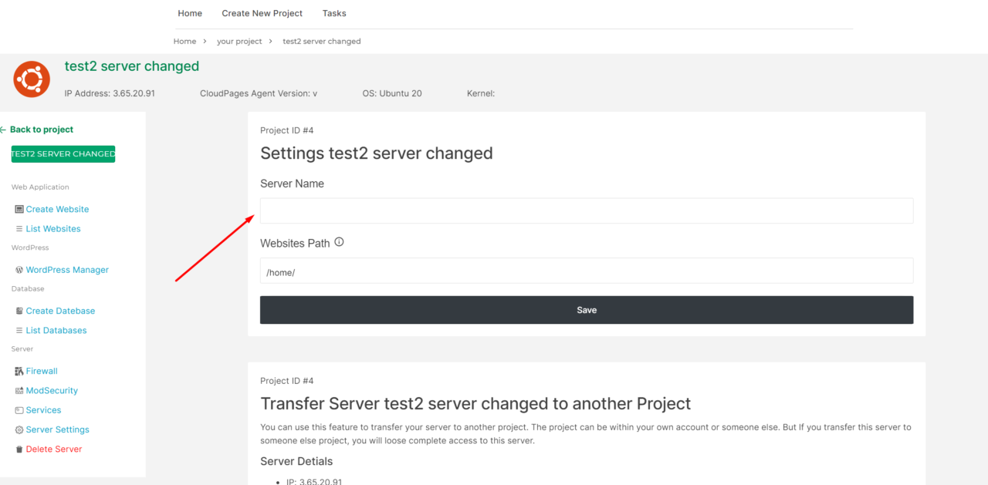Click the Ubuntu logo next to server name
Viewport: 988px width, 485px height.
pyautogui.click(x=31, y=79)
